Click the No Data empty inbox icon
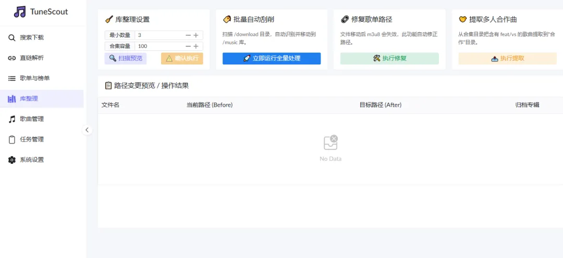Screen dimensions: 563x258 (331, 143)
